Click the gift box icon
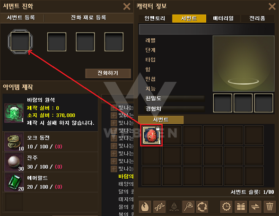 pos(241,207)
